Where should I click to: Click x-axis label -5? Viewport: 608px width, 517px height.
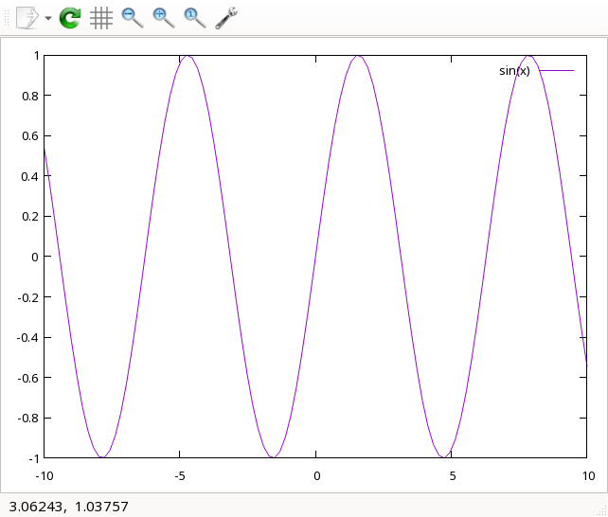(180, 476)
